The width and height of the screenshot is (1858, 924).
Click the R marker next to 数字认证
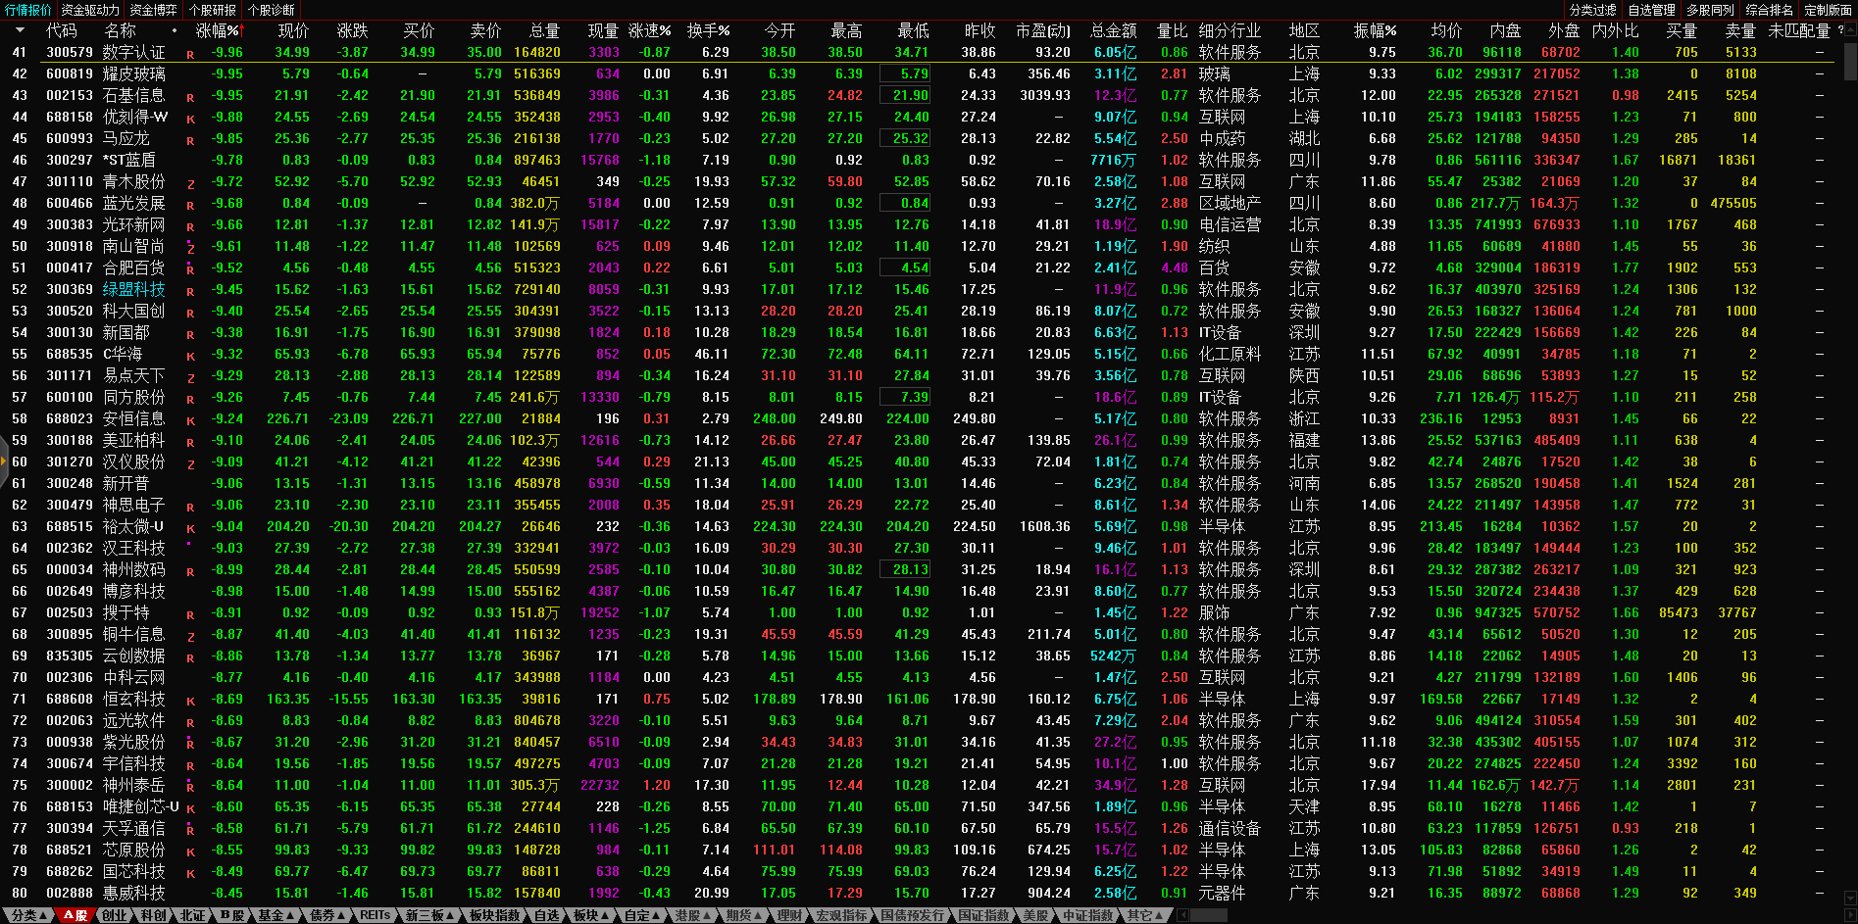(x=190, y=55)
